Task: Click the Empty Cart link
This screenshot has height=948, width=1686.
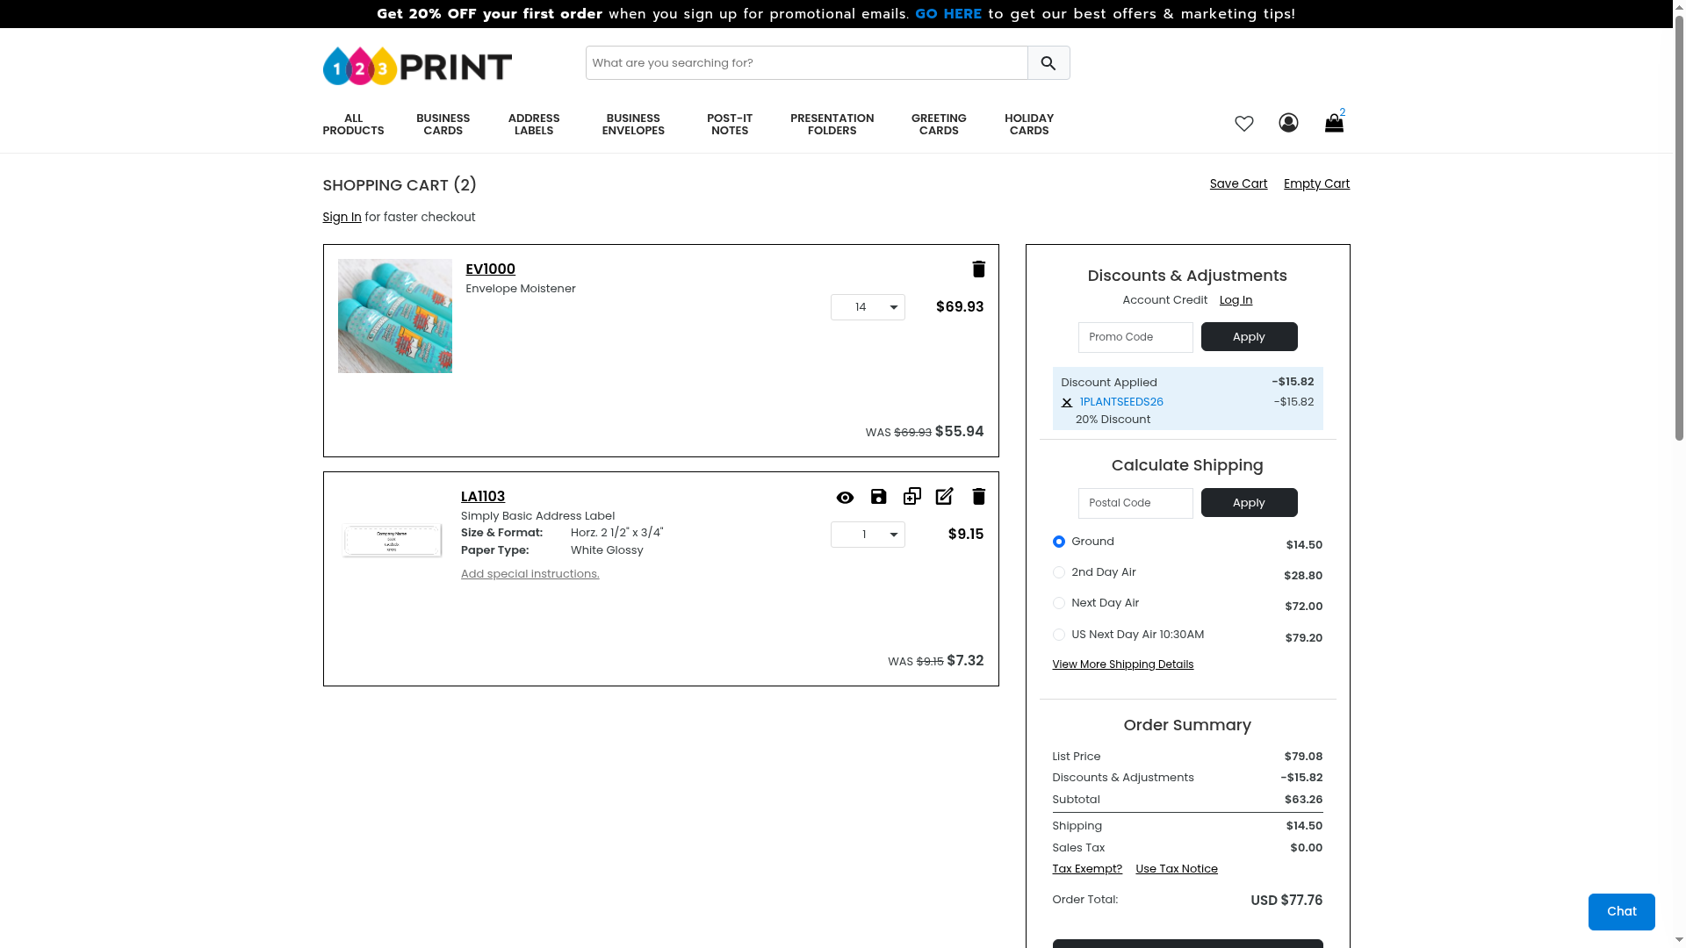Action: 1315,183
